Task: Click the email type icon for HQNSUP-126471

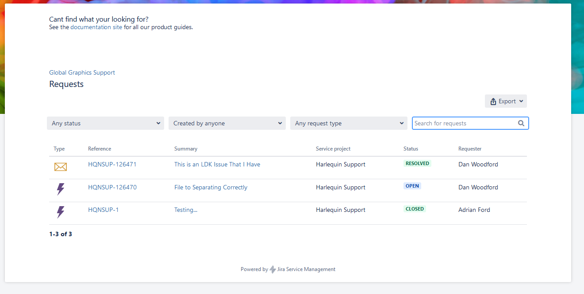Action: tap(61, 167)
